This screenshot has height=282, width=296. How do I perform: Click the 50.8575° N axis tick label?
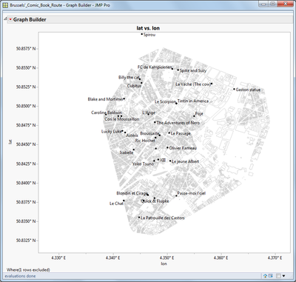(x=26, y=49)
